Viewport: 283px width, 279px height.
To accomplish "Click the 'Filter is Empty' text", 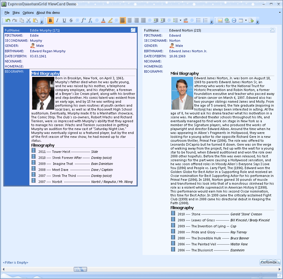I will click(16, 262).
